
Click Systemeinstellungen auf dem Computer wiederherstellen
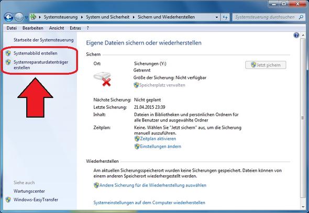click(x=149, y=203)
